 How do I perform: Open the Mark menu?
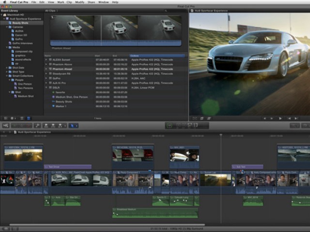click(x=61, y=2)
